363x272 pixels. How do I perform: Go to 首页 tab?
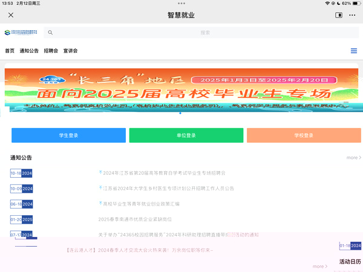[10, 51]
